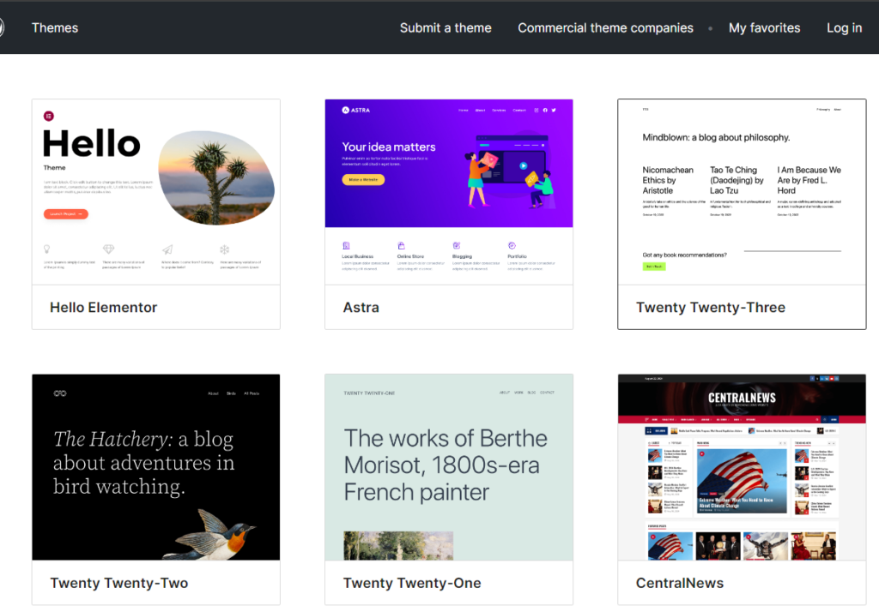Screen dimensions: 879x612
Task: Click the WordPress logo in the header
Action: pyautogui.click(x=2, y=27)
